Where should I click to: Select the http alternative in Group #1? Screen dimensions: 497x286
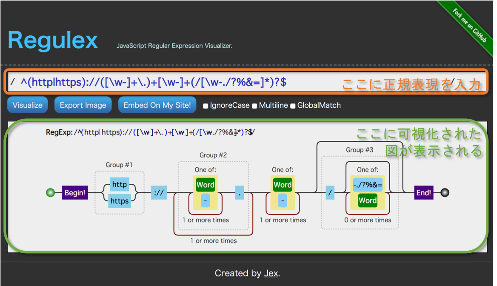click(119, 184)
